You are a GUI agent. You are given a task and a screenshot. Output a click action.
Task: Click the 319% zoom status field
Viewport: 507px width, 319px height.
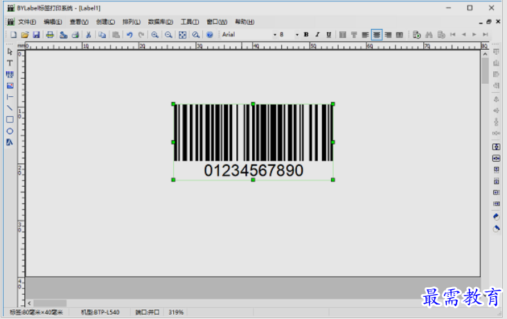(x=176, y=313)
